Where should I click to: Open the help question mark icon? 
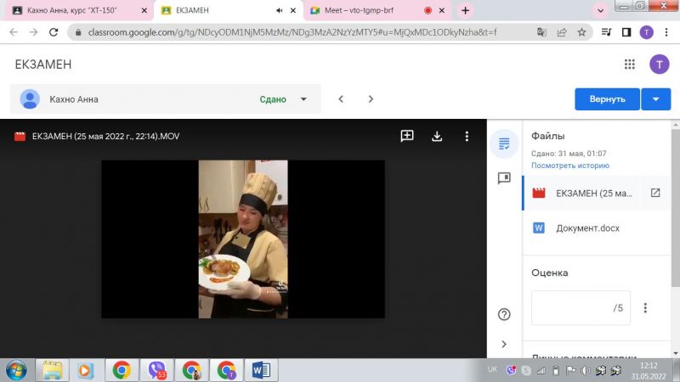coord(504,314)
